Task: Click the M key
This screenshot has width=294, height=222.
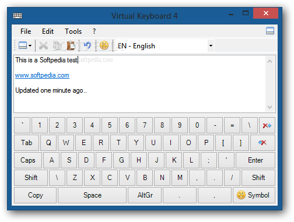Action: coord(180,178)
